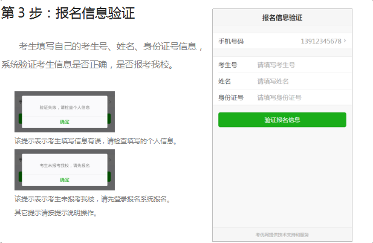Click the phone number 13912345678
The image size is (373, 243).
[x=320, y=41]
